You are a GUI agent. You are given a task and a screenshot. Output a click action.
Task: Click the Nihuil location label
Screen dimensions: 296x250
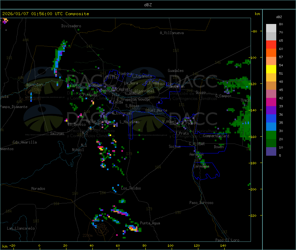coord(78,150)
